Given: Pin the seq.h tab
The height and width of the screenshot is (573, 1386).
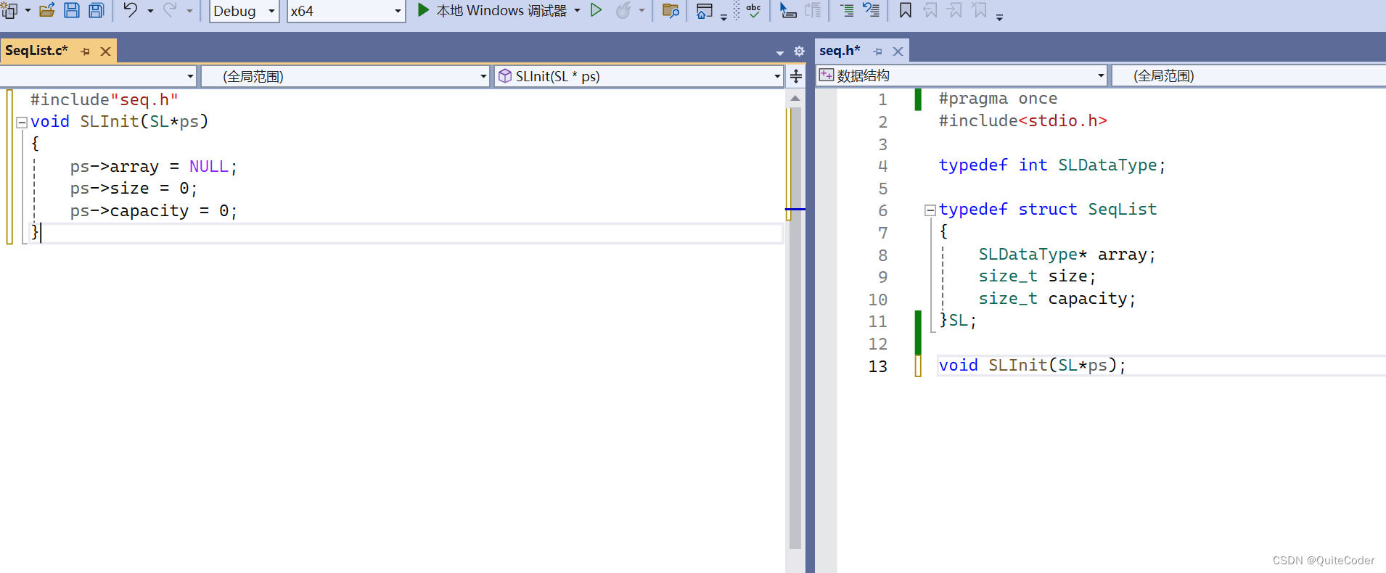Looking at the screenshot, I should (x=878, y=51).
